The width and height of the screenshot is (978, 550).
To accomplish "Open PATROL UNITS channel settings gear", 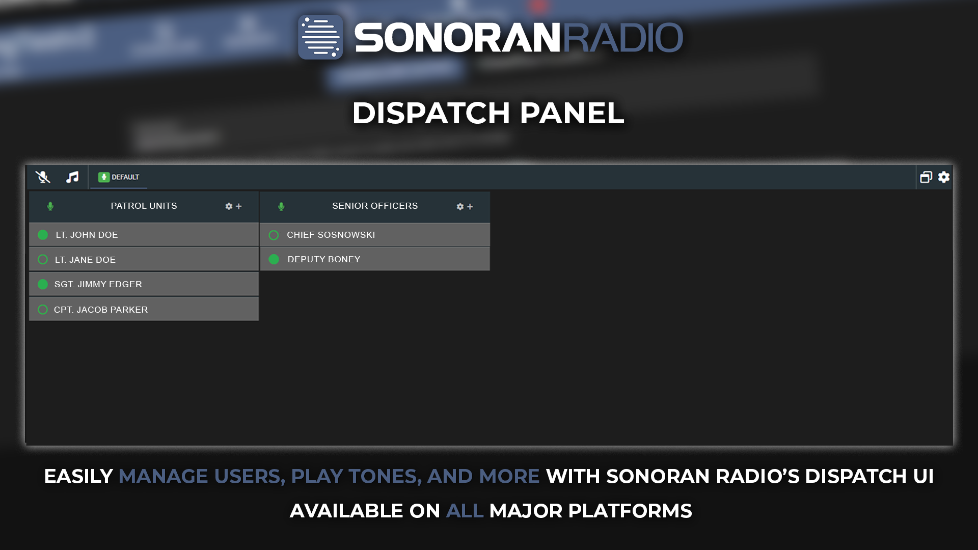I will [228, 207].
